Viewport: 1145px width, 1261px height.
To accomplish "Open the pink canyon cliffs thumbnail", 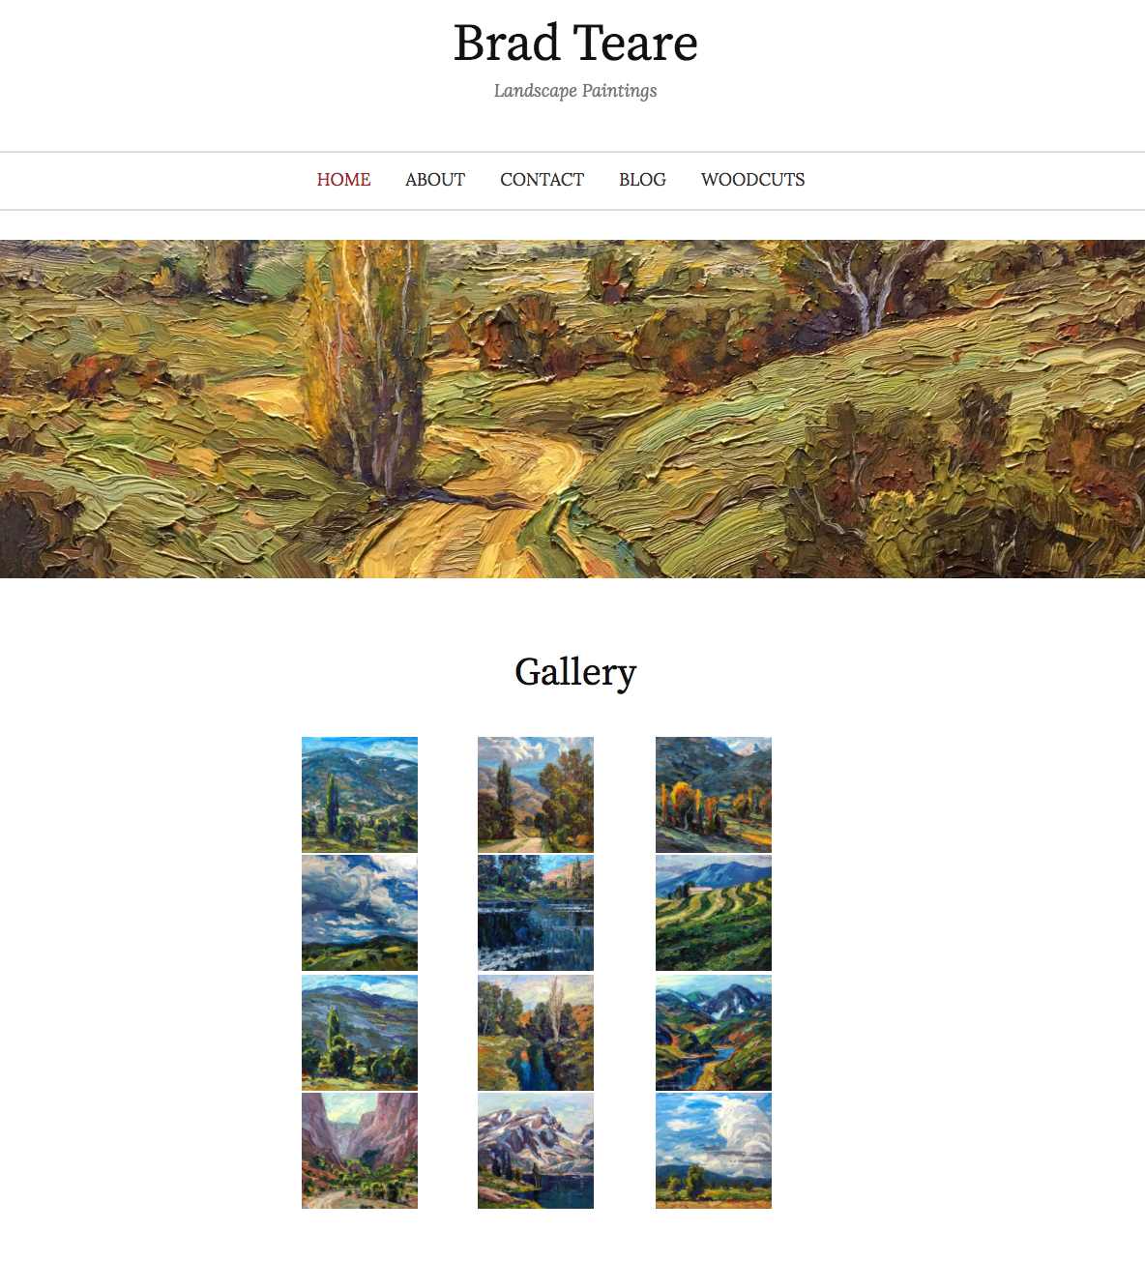I will click(x=360, y=1151).
